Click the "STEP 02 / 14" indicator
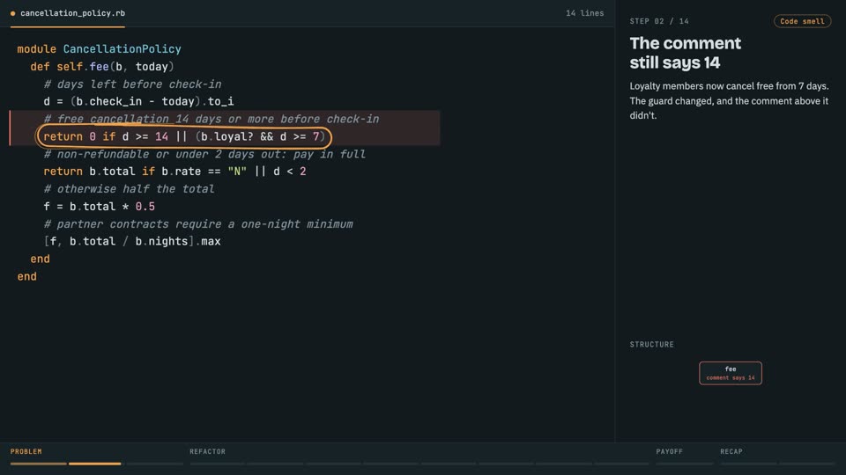The width and height of the screenshot is (846, 475). (x=659, y=21)
